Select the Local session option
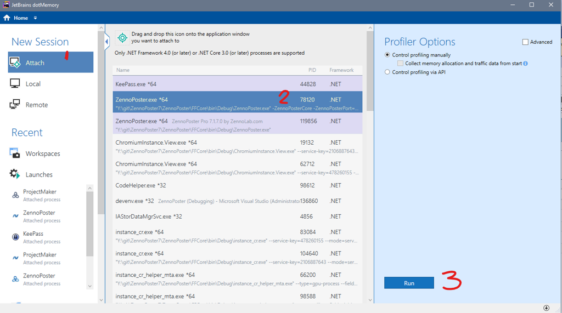This screenshot has height=313, width=562. tap(33, 84)
